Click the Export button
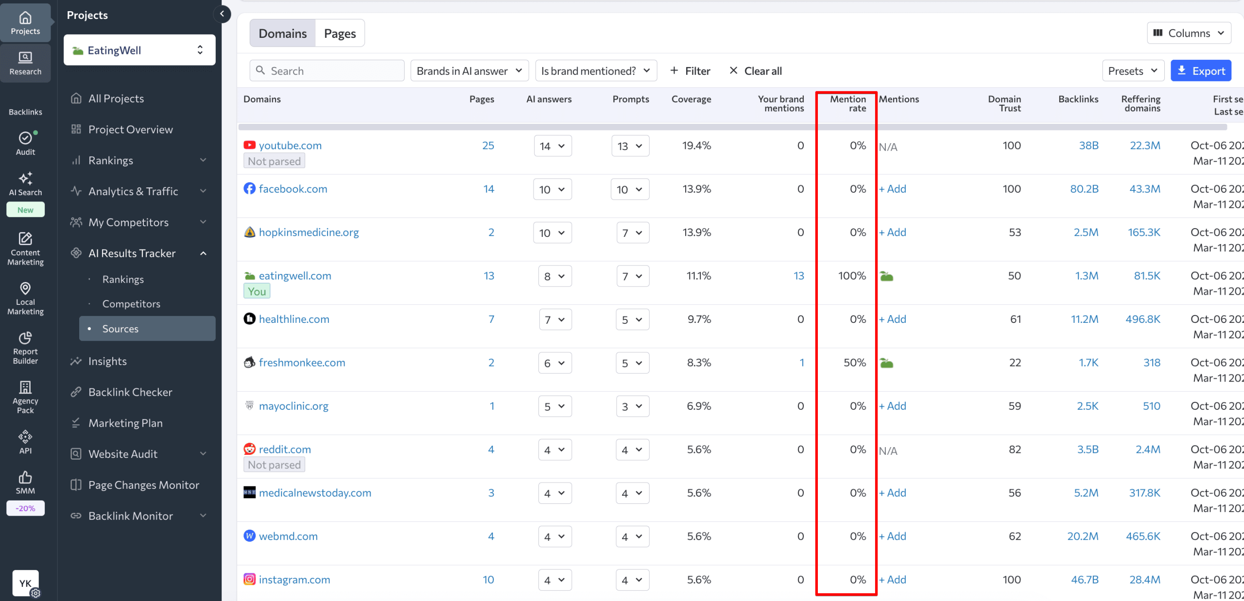Viewport: 1244px width, 601px height. 1200,70
